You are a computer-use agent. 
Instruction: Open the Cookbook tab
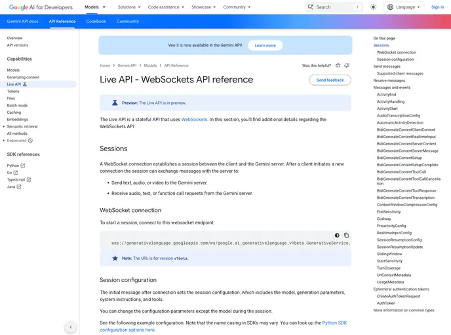point(96,21)
